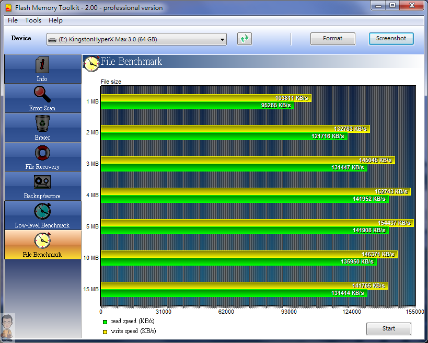Click the Screenshot button
This screenshot has width=428, height=343.
coord(391,39)
